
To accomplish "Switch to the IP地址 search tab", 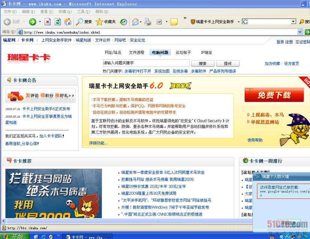I will point(207,53).
